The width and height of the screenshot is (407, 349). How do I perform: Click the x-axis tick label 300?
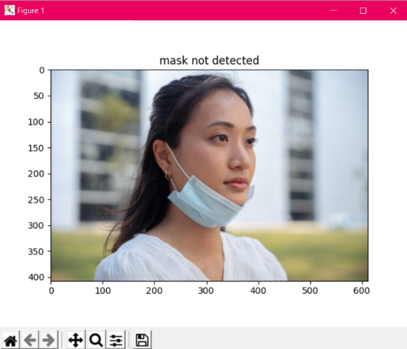[206, 289]
